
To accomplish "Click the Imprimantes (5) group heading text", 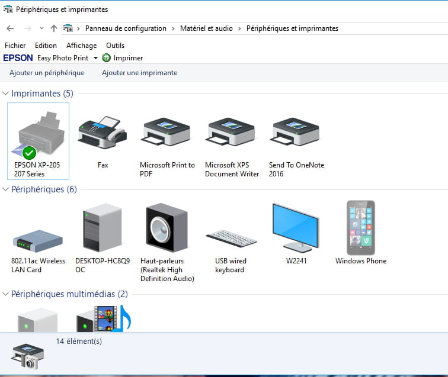I will tap(42, 94).
